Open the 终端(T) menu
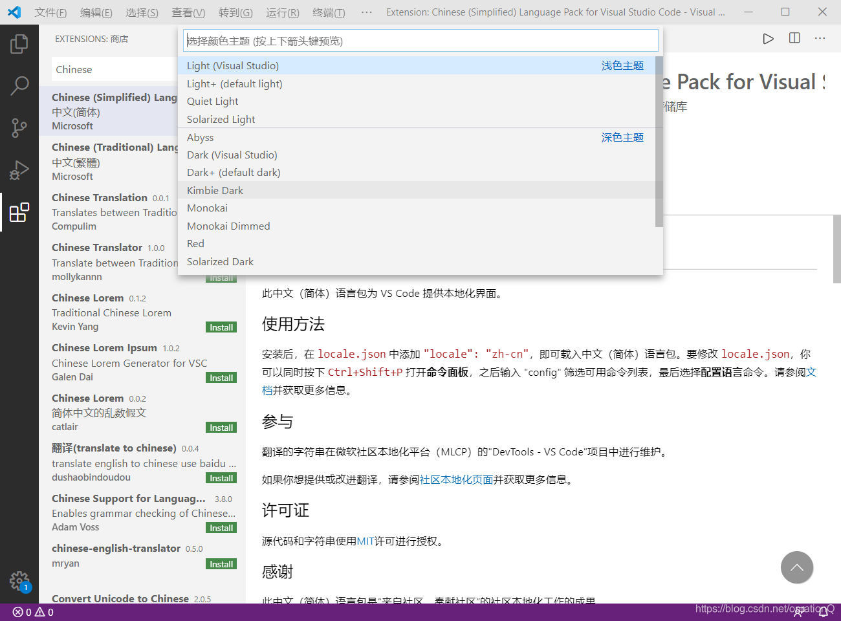This screenshot has width=841, height=621. [329, 12]
